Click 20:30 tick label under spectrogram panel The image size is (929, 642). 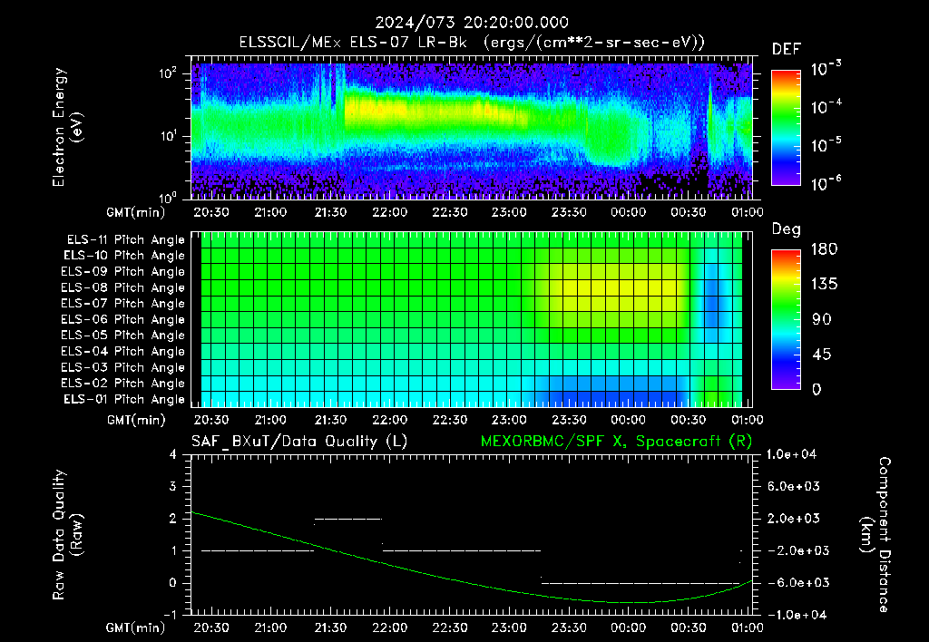coord(210,212)
